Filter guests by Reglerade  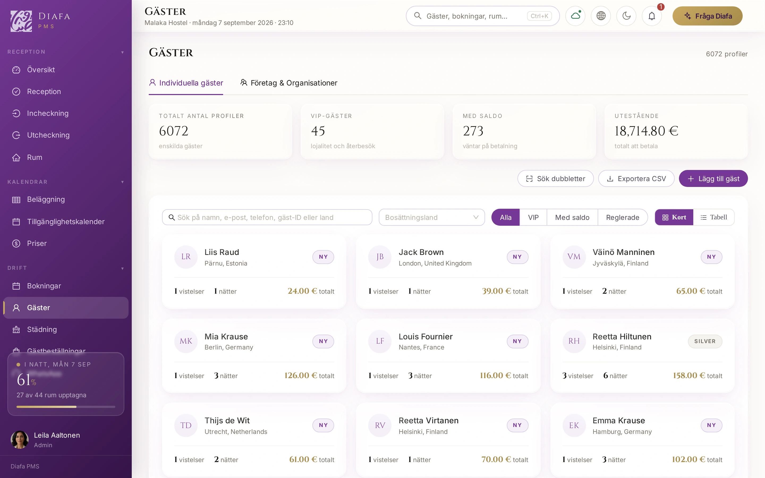[622, 217]
